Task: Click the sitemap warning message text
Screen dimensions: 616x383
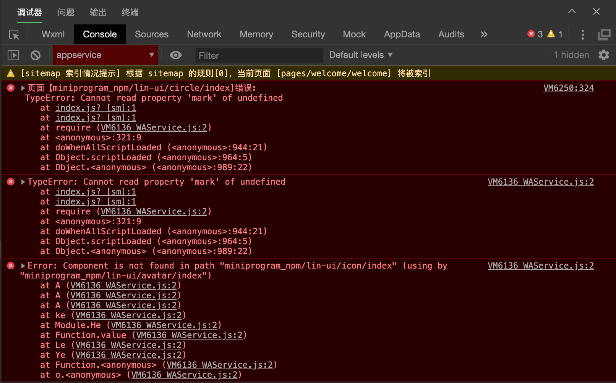Action: click(226, 73)
